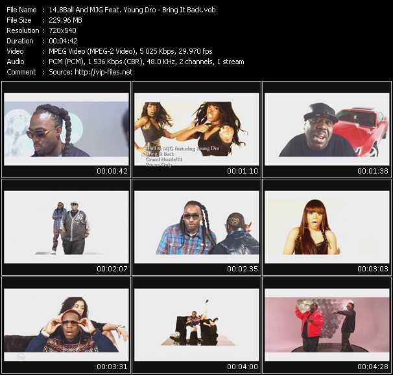Select the 00:04:00 timestamp text
This screenshot has height=375, width=393.
(243, 367)
